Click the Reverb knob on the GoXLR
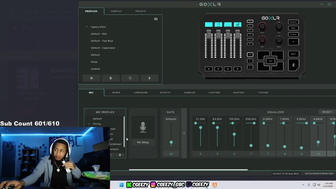 click(x=262, y=27)
